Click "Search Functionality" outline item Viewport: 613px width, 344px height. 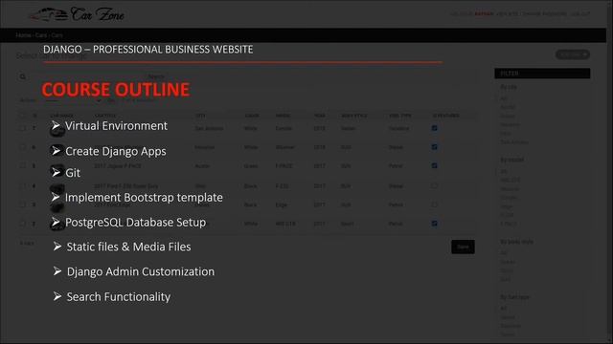click(x=119, y=297)
